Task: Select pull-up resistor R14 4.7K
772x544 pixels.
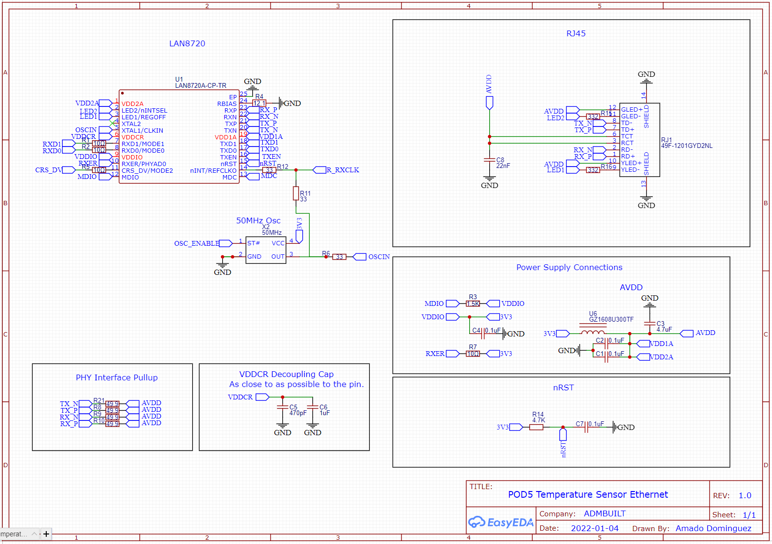Action: 536,427
